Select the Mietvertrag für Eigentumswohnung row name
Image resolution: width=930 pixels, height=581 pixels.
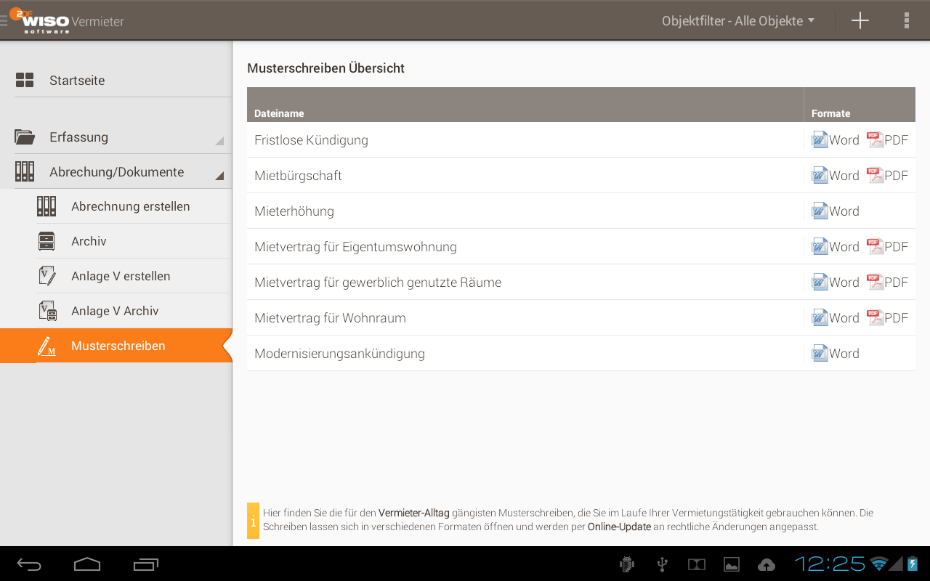click(355, 247)
